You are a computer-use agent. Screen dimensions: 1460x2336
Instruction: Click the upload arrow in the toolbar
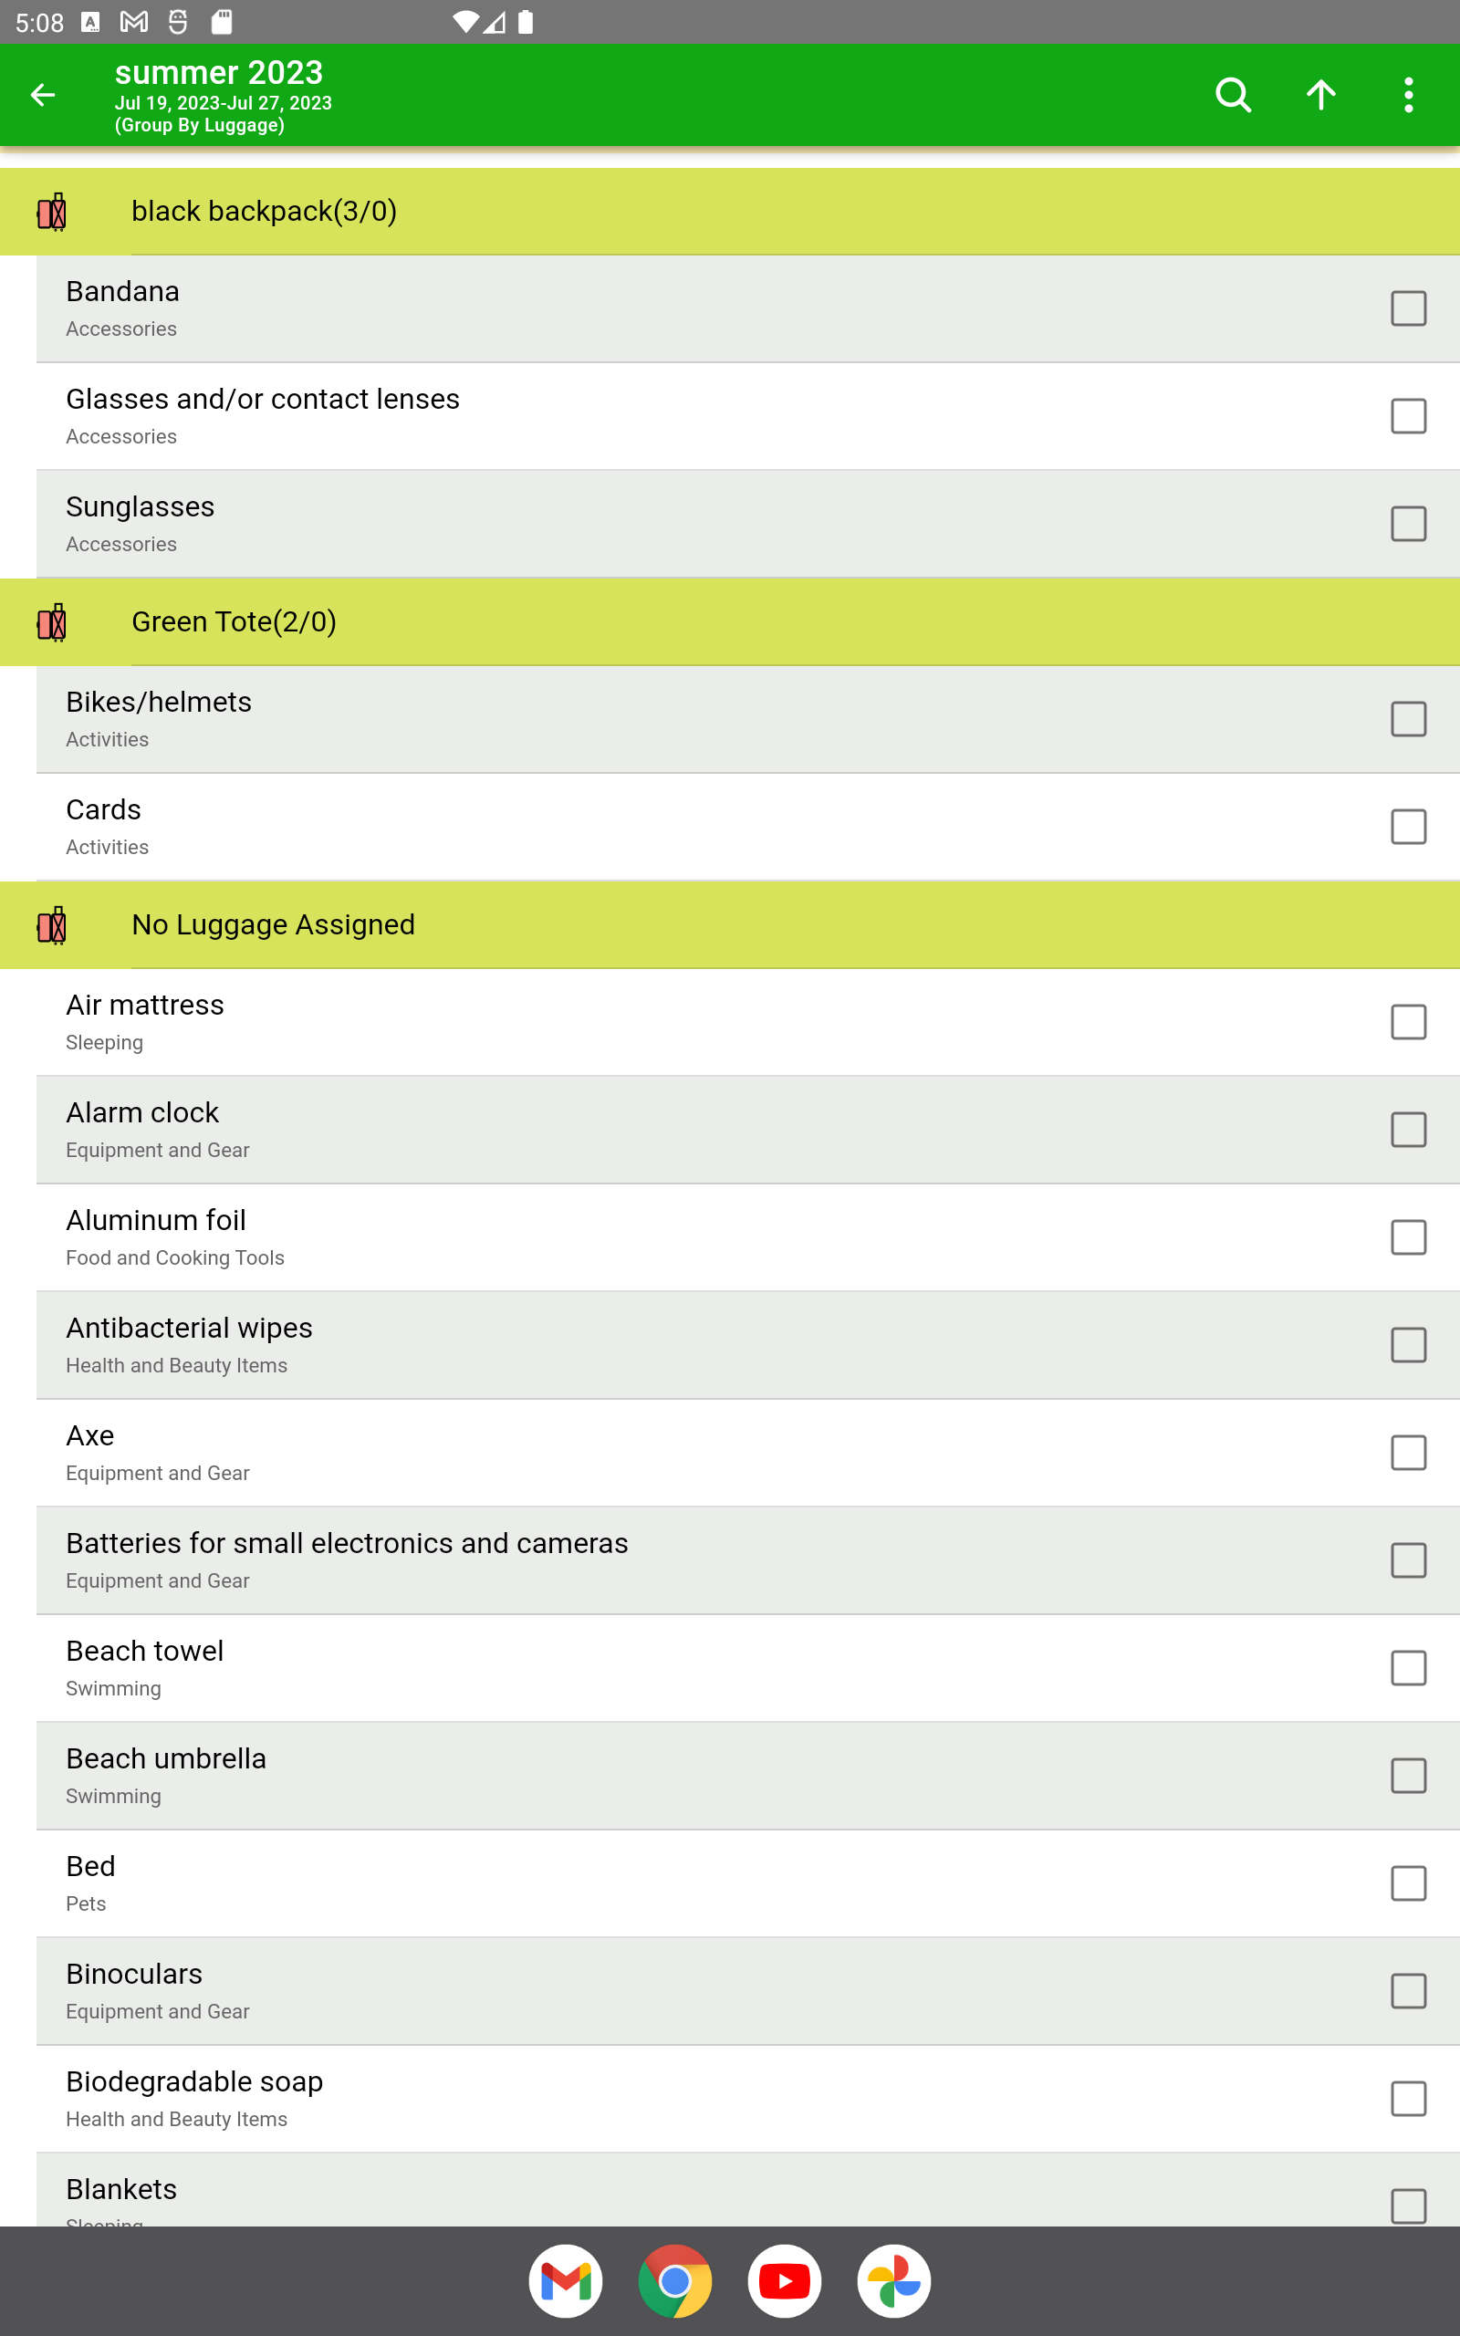click(x=1320, y=95)
